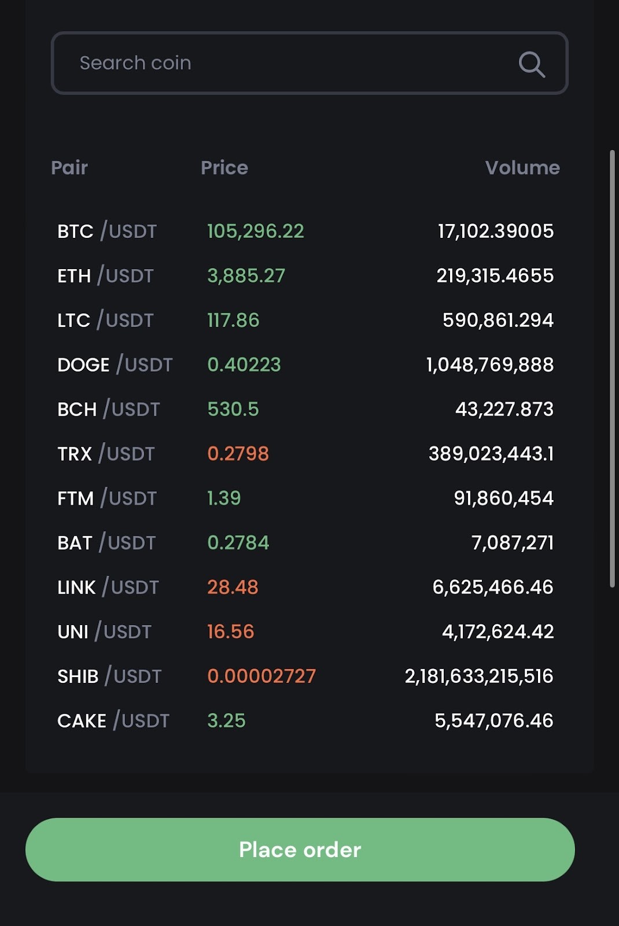Open the LTC/USDT pair
Screen dimensions: 619x926
[x=105, y=321]
